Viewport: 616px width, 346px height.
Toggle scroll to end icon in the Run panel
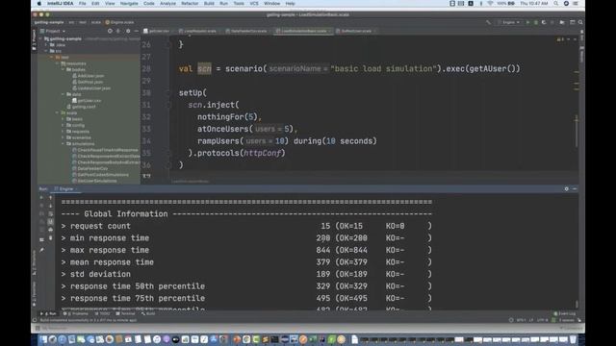coord(50,222)
